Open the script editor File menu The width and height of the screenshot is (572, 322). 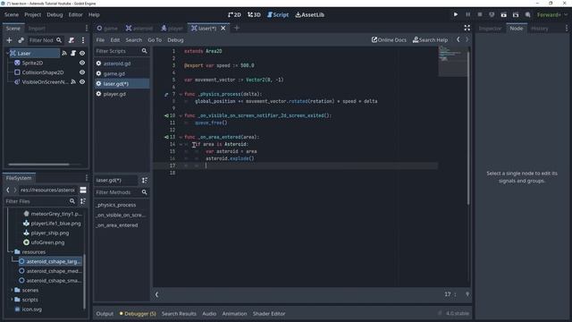coord(100,39)
